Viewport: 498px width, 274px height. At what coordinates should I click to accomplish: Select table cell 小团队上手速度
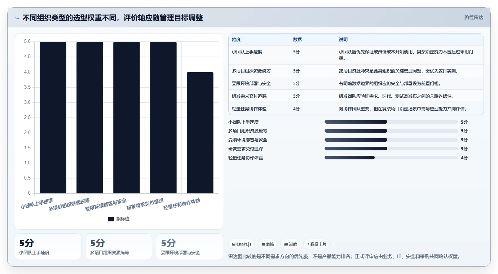pos(247,52)
